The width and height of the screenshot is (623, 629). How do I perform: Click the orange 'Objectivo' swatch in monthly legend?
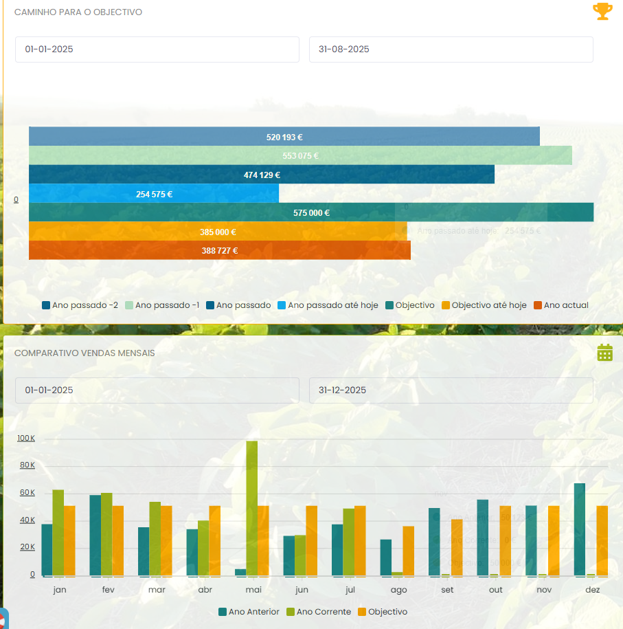coord(362,612)
